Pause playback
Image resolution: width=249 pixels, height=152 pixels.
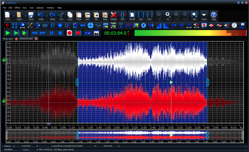(52, 33)
